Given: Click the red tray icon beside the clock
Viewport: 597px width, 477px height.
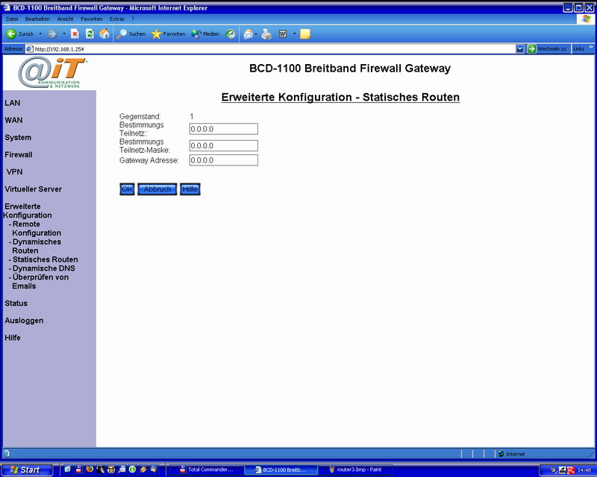Looking at the screenshot, I should point(571,470).
